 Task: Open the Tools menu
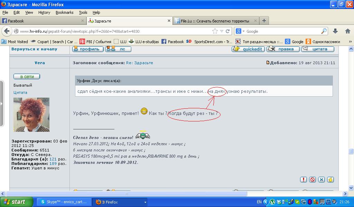(83, 12)
